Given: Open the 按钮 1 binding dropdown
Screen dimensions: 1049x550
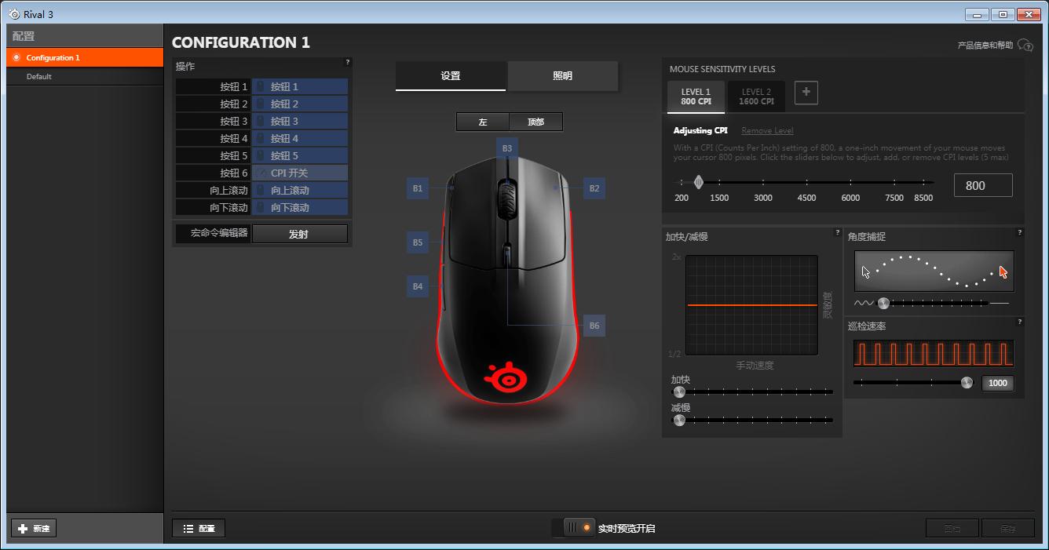Looking at the screenshot, I should (300, 86).
